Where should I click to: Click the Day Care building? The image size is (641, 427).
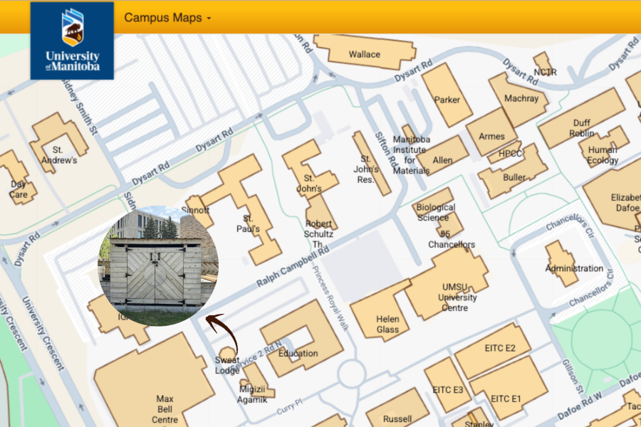coord(18,188)
